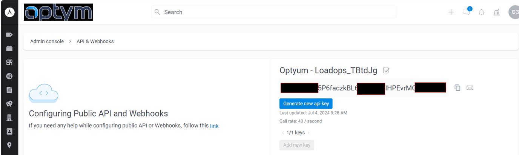Click the API & Webhooks breadcrumb
The width and height of the screenshot is (519, 155).
pyautogui.click(x=95, y=41)
